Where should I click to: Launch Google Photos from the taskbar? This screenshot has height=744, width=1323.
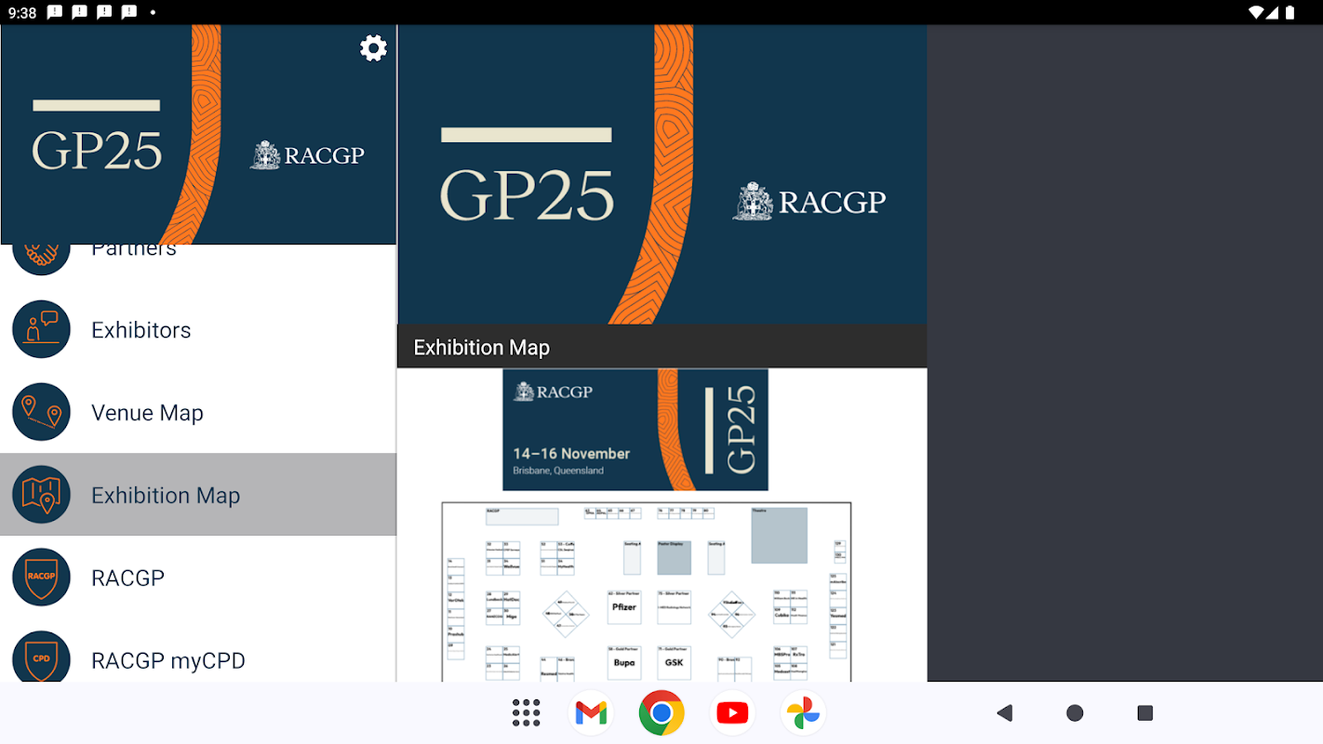tap(803, 713)
